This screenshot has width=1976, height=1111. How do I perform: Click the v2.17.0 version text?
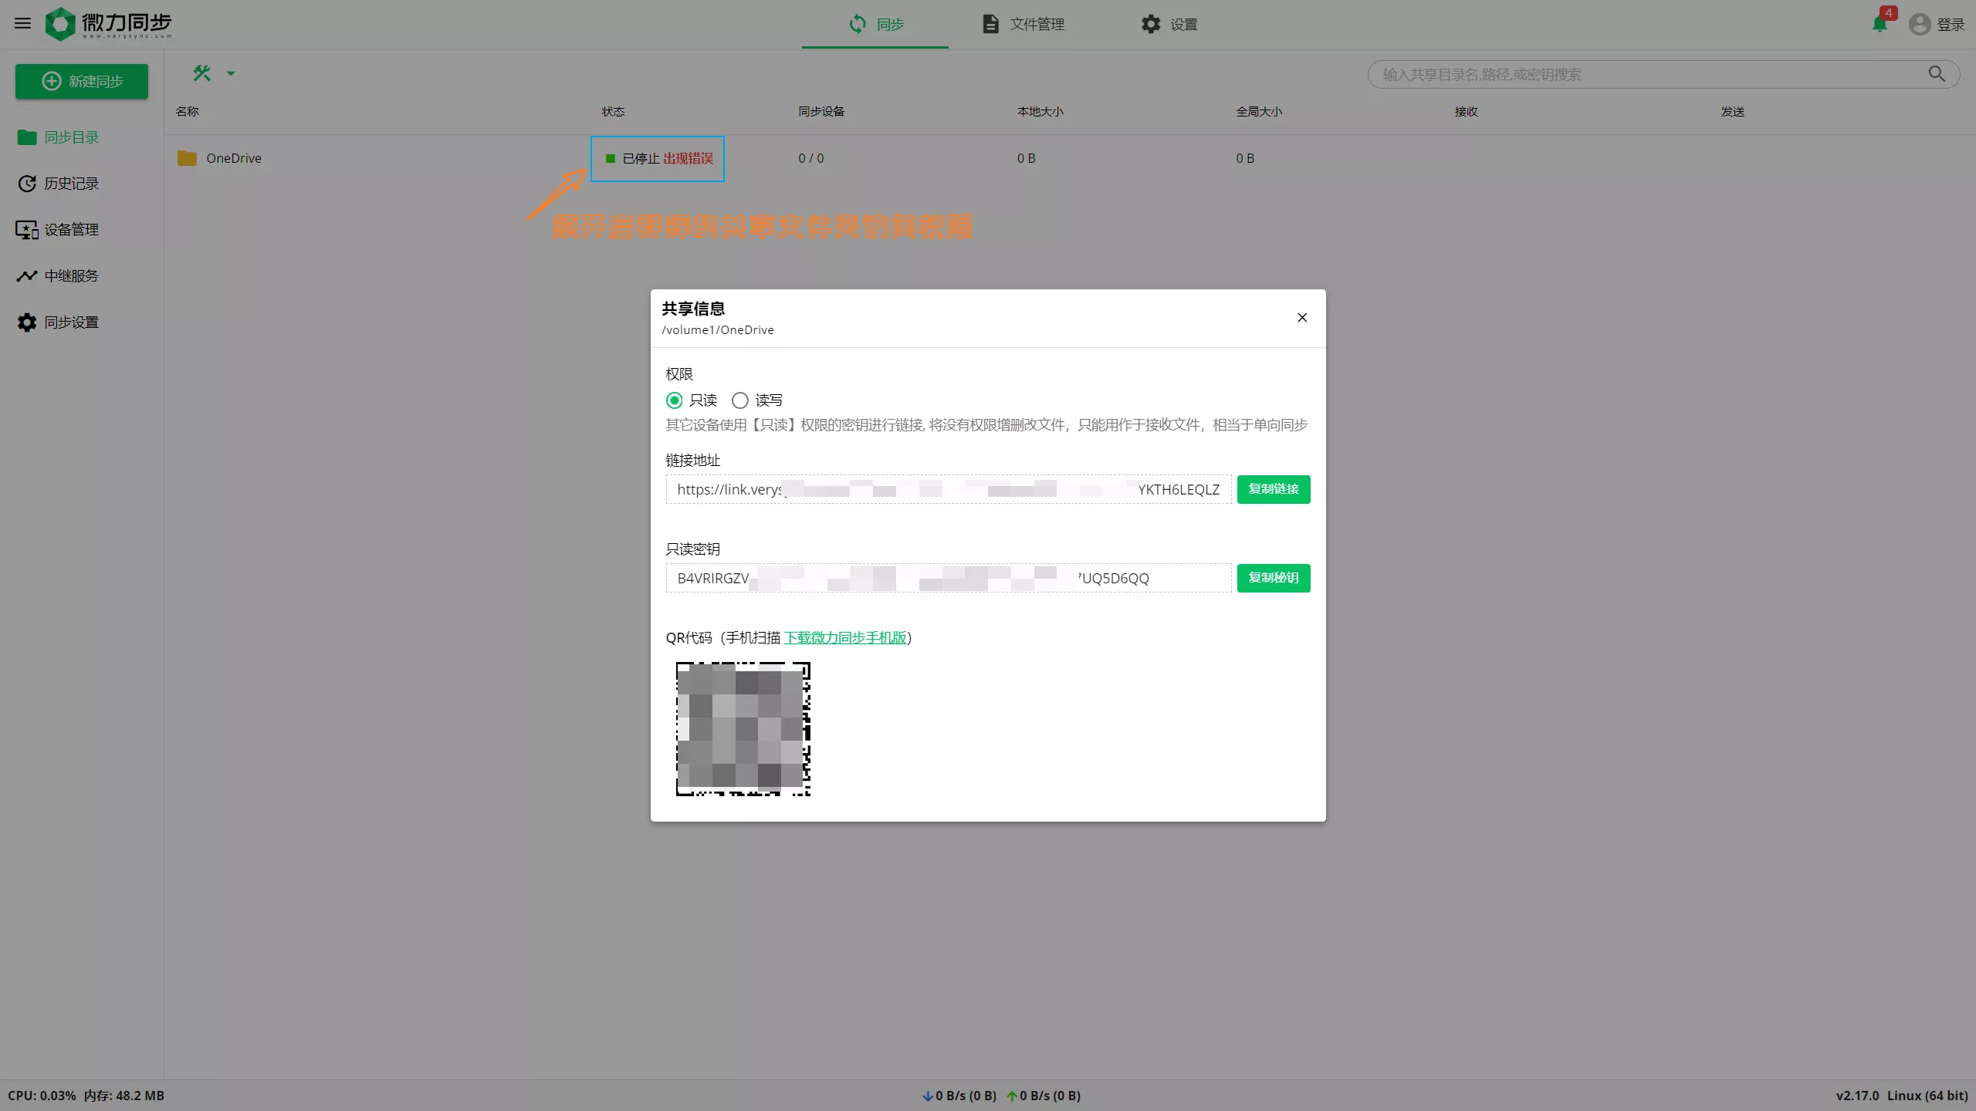pyautogui.click(x=1858, y=1096)
